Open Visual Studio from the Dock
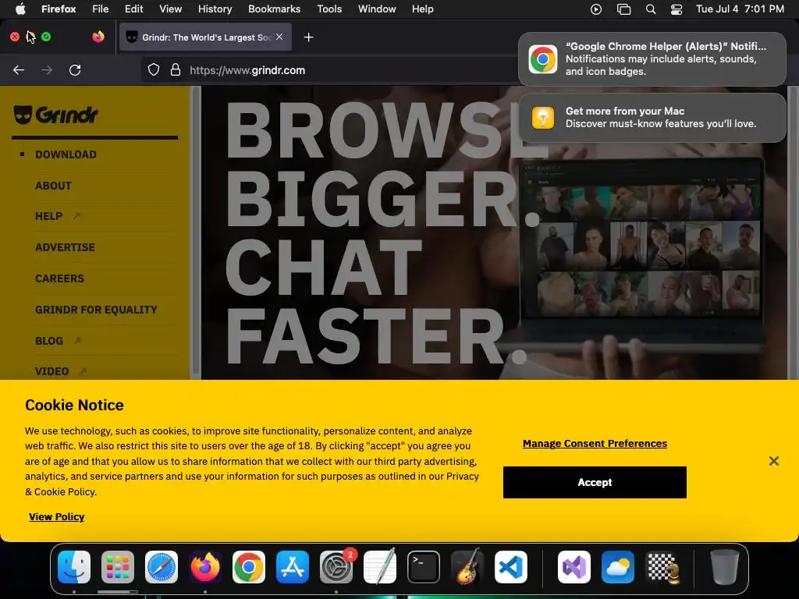799x599 pixels. point(574,567)
